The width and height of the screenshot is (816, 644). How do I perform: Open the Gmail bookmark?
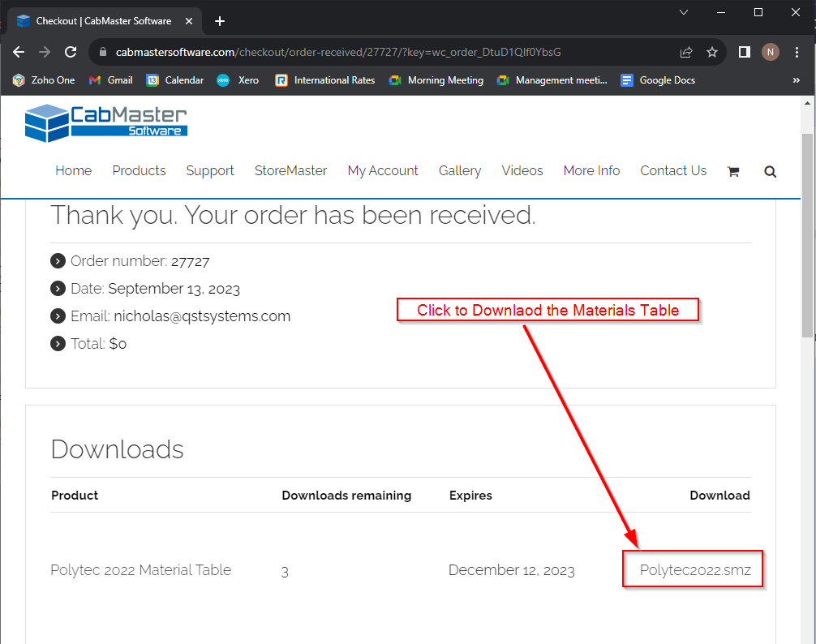click(x=111, y=80)
